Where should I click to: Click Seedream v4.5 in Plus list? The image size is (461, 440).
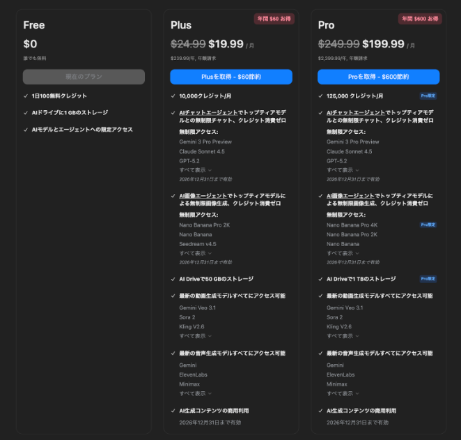(x=198, y=244)
